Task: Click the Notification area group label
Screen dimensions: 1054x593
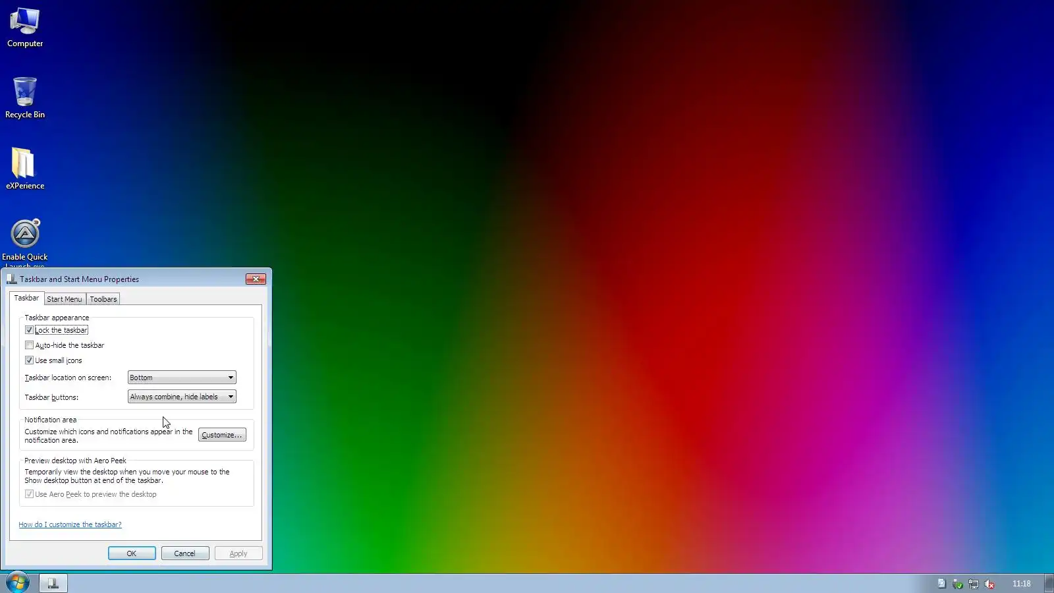Action: 51,420
